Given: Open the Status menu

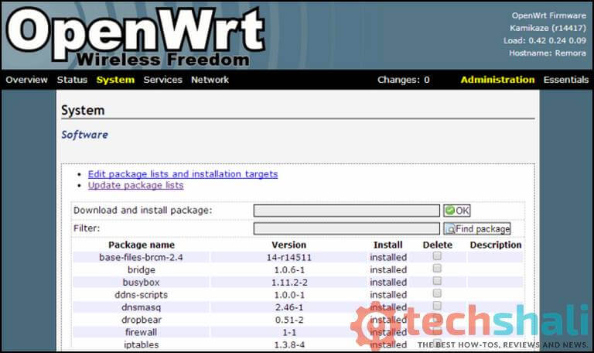Looking at the screenshot, I should click(x=72, y=80).
